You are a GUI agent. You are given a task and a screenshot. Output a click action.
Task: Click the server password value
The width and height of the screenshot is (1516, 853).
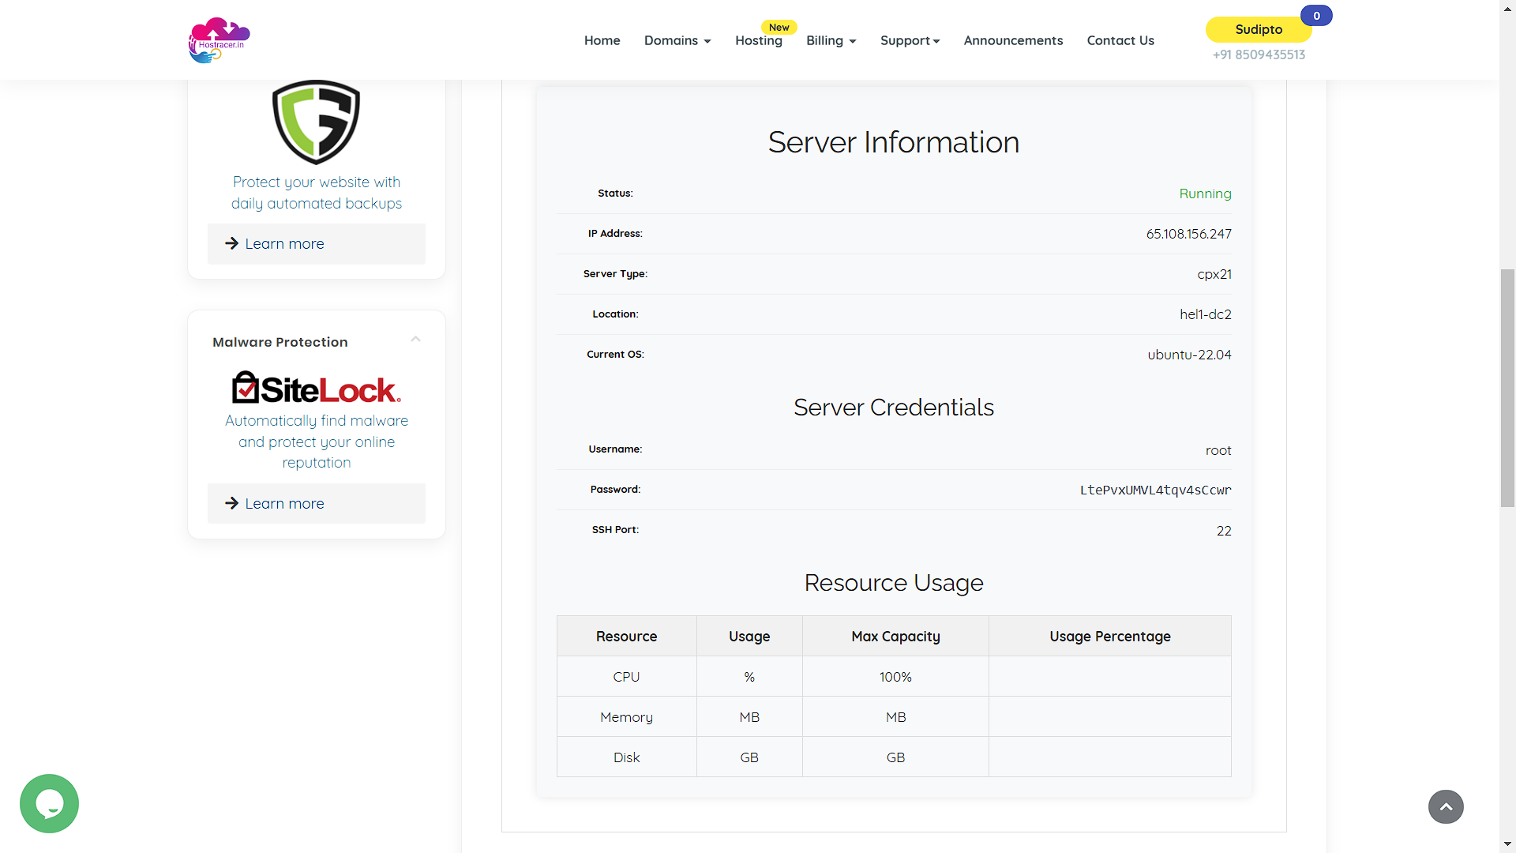[x=1155, y=490]
